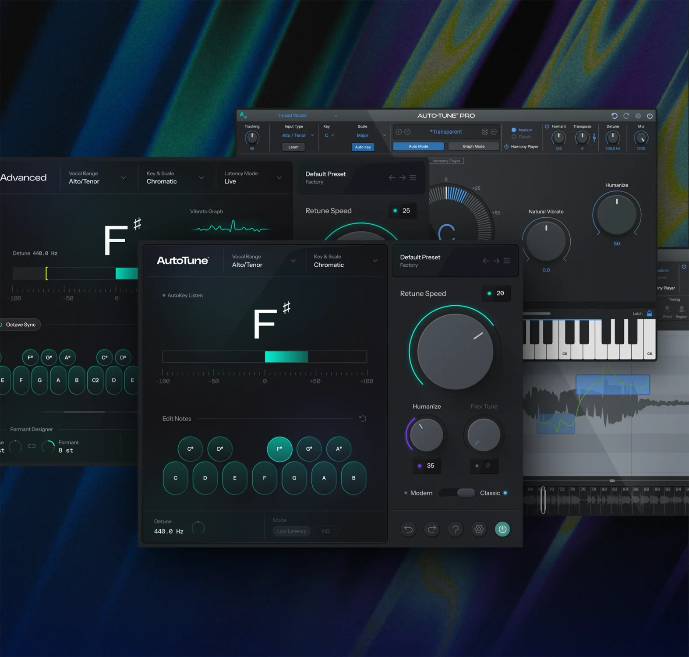Open Input Type dropdown in Auto-Tune Pro

[298, 135]
